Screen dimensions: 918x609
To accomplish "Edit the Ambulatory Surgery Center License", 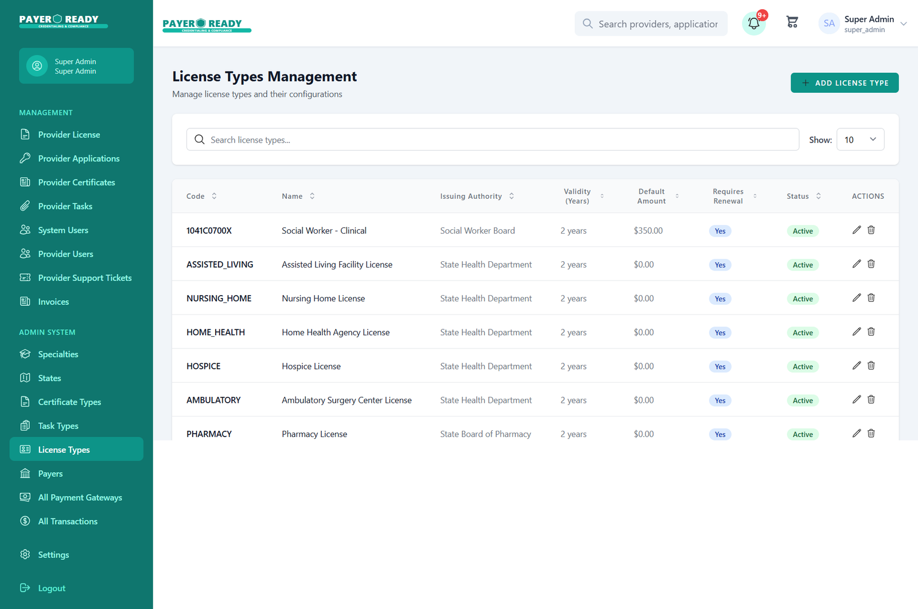I will click(x=856, y=399).
